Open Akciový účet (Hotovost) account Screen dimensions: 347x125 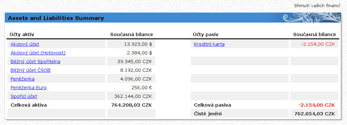tap(38, 53)
